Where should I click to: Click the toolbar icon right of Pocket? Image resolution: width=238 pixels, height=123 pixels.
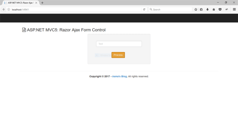(x=227, y=10)
